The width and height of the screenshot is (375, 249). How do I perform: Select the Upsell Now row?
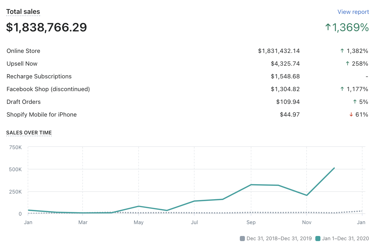coord(22,64)
